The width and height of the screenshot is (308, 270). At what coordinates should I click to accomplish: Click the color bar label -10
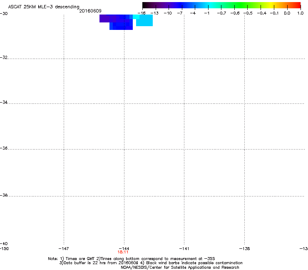point(168,13)
